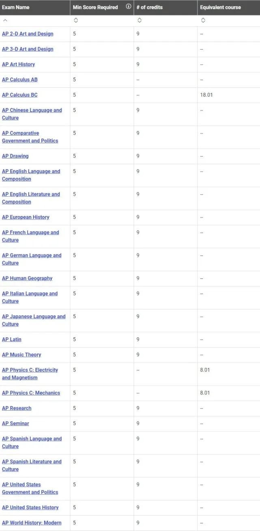Open the AP 2-D Art and Design link

coord(28,34)
